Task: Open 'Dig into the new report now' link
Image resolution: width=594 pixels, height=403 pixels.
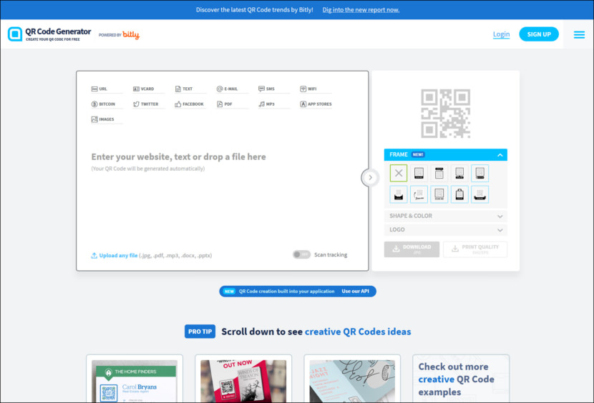Action: (x=361, y=10)
